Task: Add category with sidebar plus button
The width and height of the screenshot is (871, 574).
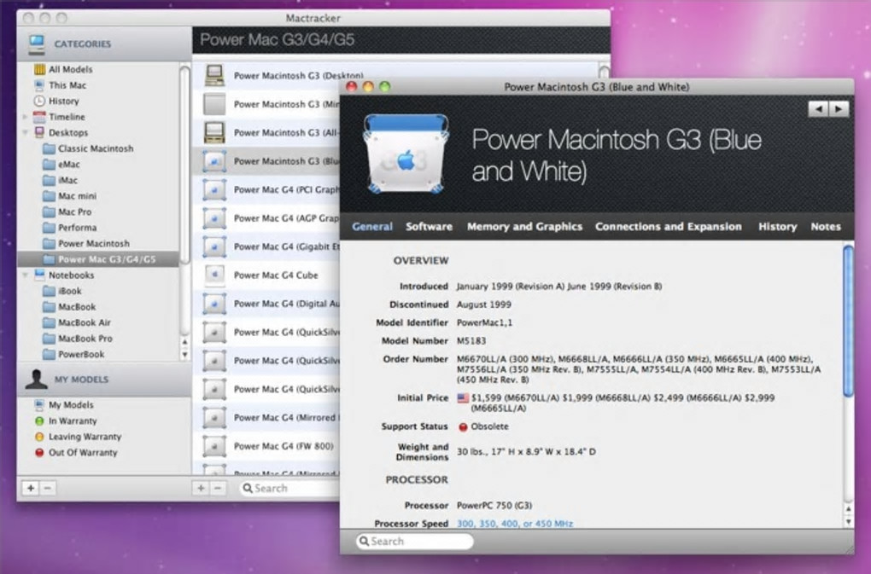Action: pos(31,488)
